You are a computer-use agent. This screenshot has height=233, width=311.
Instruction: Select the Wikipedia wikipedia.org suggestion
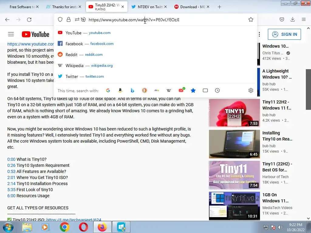155,66
